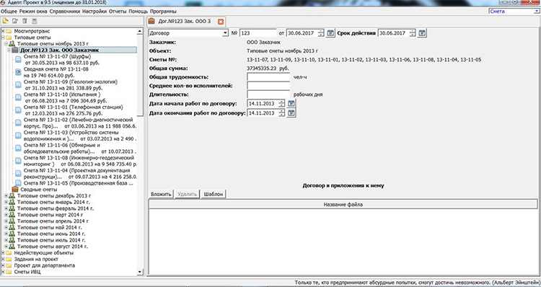This screenshot has height=287, width=541.
Task: Open the Программы menu
Action: coord(163,12)
